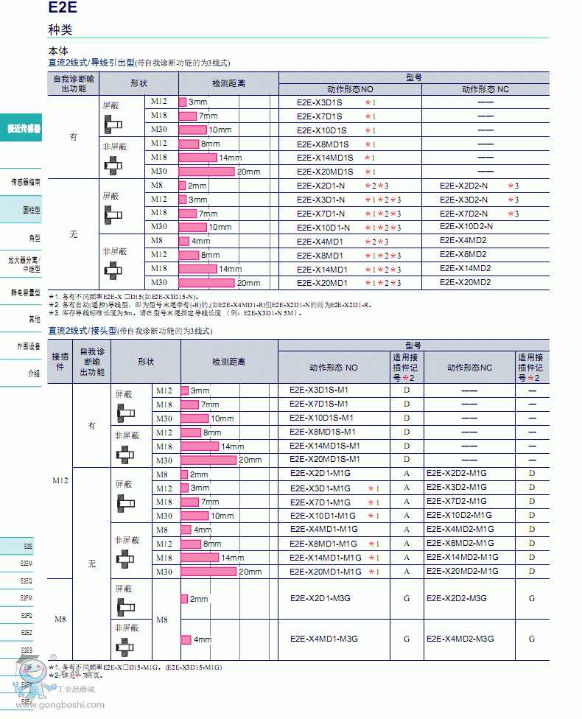Select NC model E2E-X4MD2-M3G
The image size is (582, 719).
(x=460, y=639)
